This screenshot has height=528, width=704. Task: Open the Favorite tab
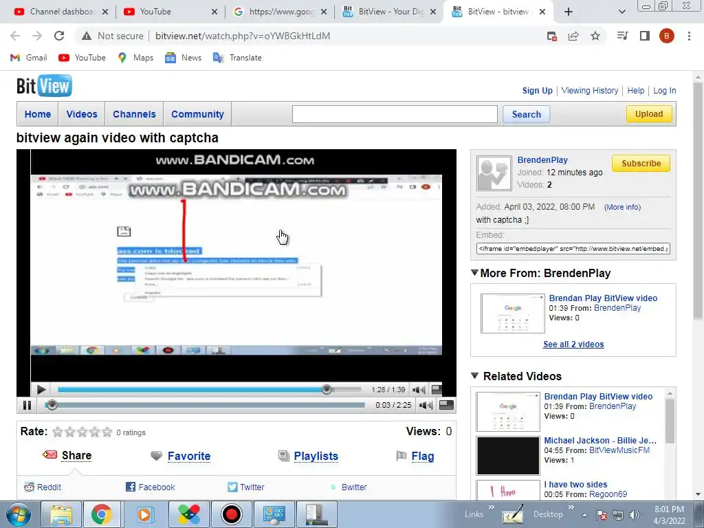click(x=188, y=456)
